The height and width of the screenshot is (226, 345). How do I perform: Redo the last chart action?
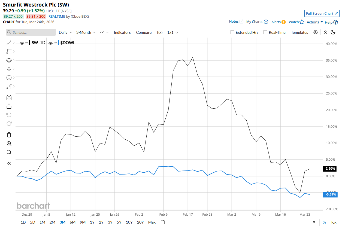point(9,124)
